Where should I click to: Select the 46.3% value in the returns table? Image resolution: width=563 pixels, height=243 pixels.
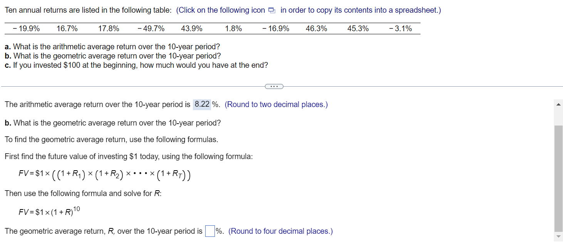[316, 28]
